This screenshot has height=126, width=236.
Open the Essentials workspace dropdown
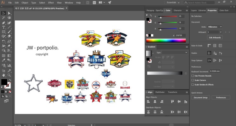pos(173,3)
